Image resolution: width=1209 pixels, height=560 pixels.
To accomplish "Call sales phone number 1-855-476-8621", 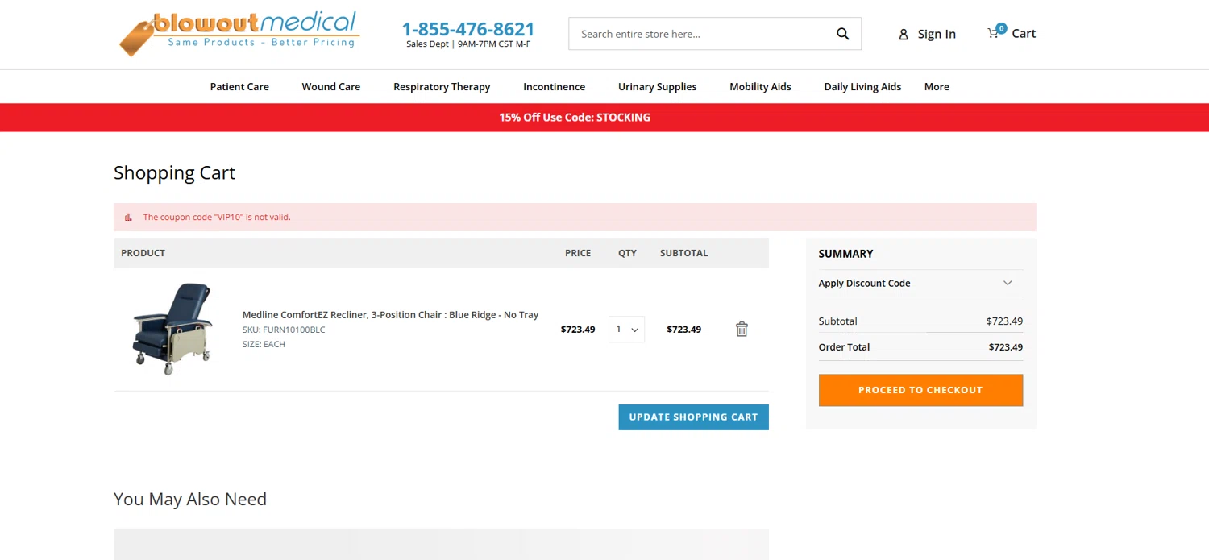I will (468, 29).
